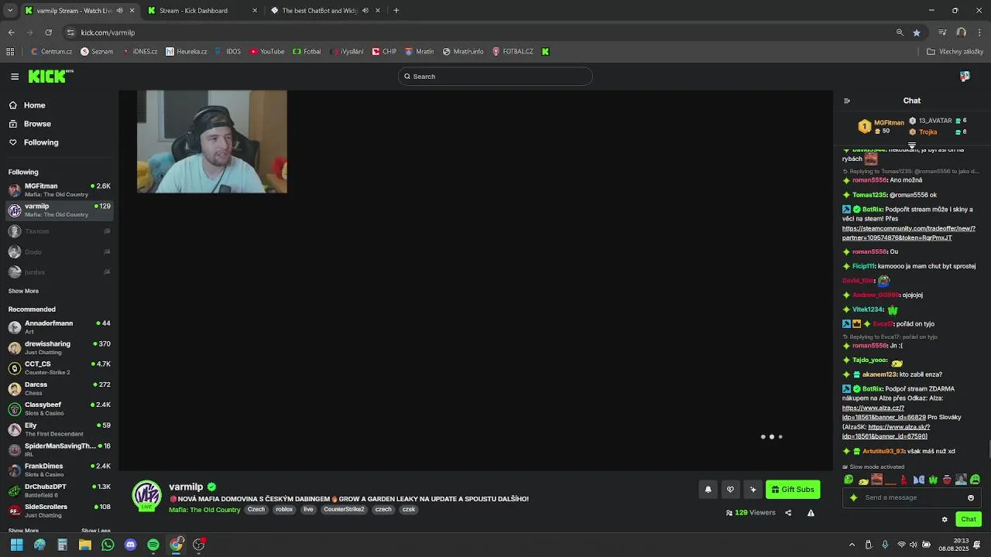The width and height of the screenshot is (991, 557).
Task: Send message with green Chat button
Action: click(968, 519)
